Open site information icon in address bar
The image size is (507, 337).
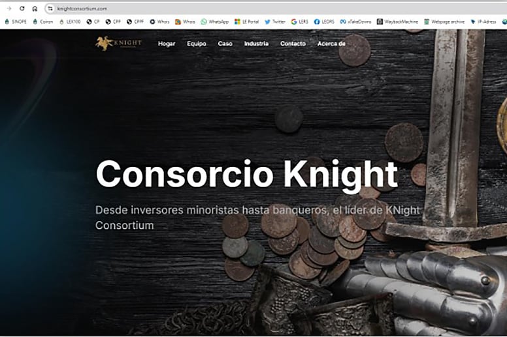(50, 8)
